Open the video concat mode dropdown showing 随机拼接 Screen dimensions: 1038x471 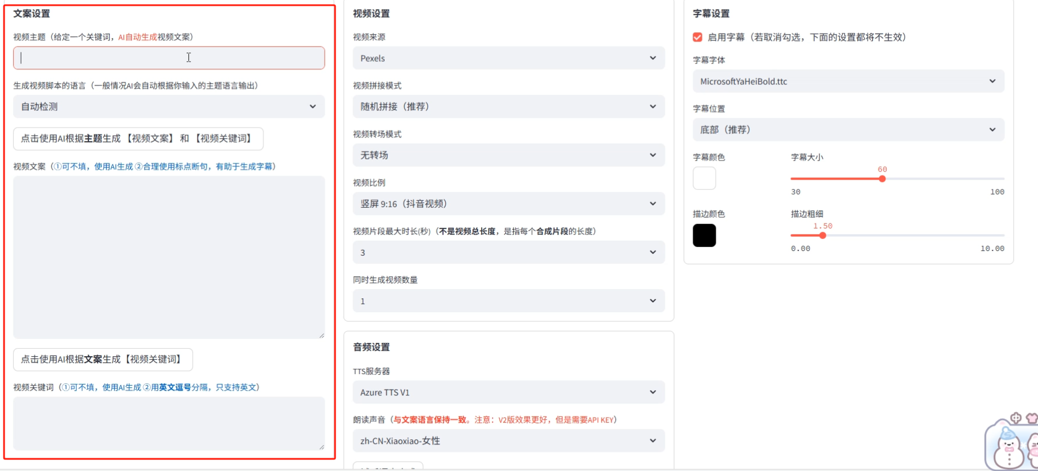[x=508, y=107]
